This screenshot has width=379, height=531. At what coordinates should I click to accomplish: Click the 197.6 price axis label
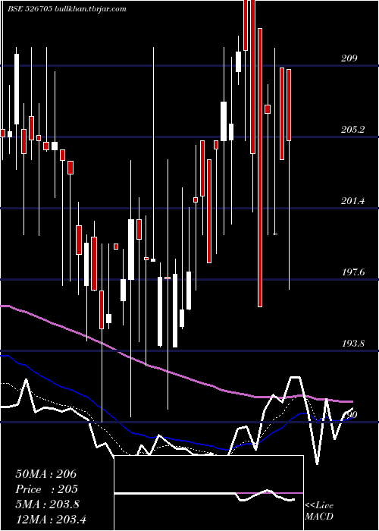(352, 272)
